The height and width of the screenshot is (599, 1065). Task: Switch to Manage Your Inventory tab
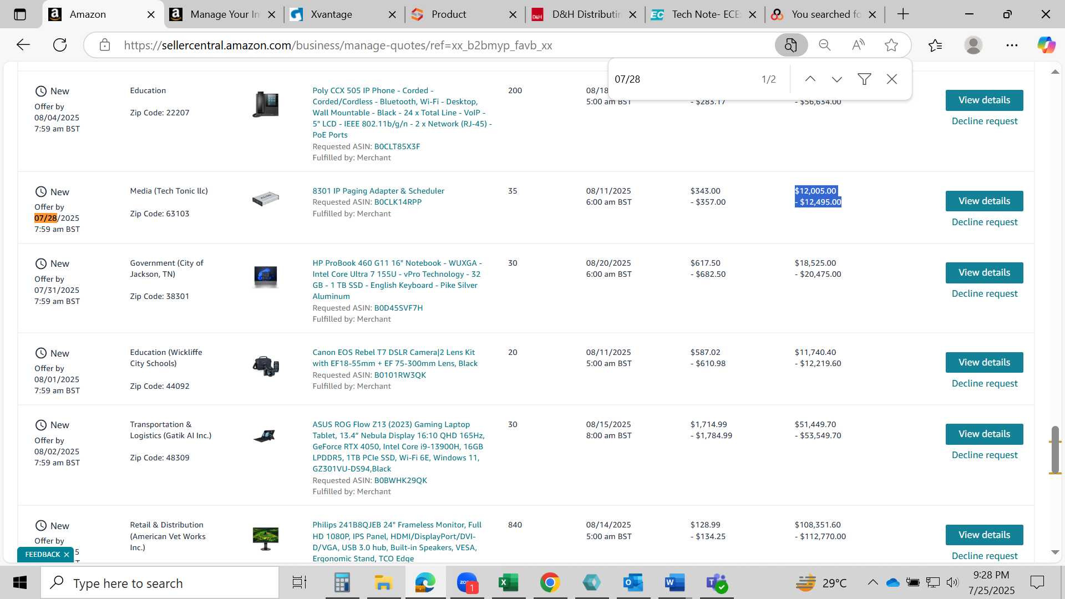224,15
